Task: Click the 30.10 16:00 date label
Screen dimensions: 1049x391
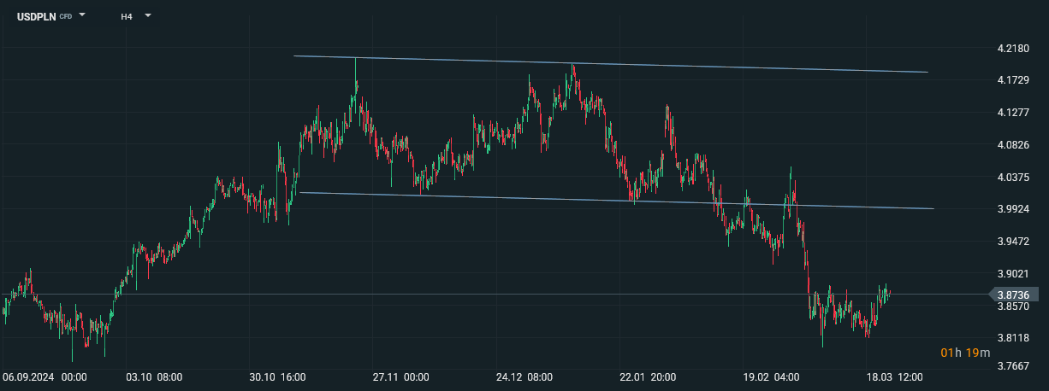Action: pyautogui.click(x=276, y=376)
